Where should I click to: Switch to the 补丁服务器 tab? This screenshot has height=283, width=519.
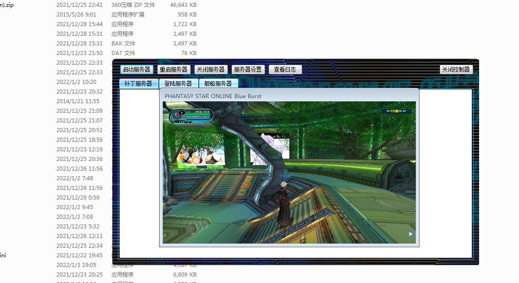[x=138, y=84]
